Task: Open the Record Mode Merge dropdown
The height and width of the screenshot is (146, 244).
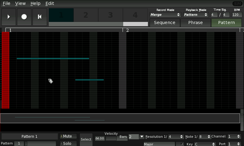Action: (165, 15)
